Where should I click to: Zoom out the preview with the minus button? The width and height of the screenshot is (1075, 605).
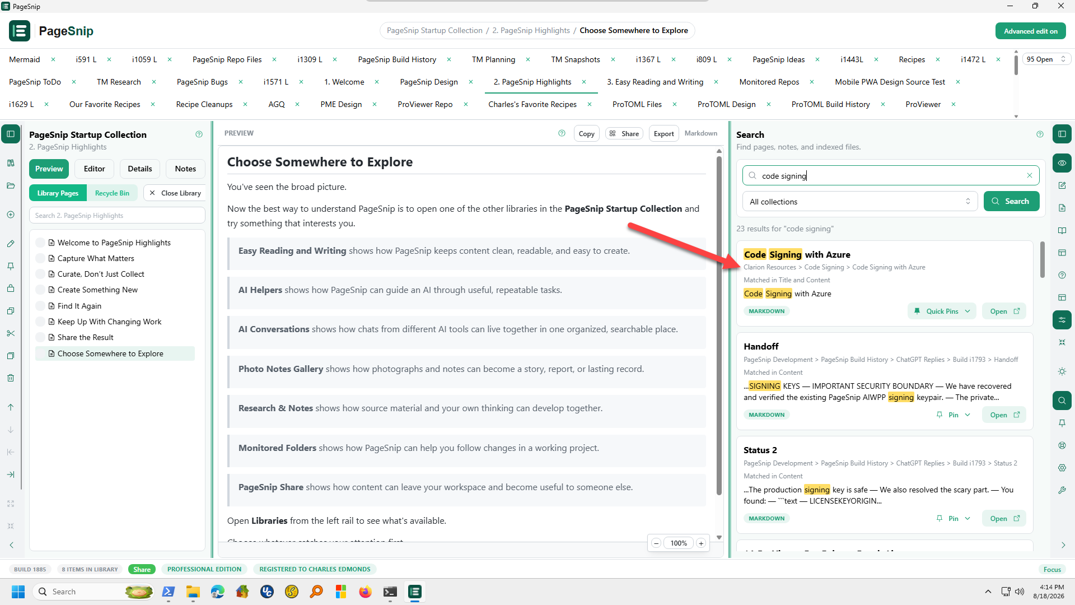(x=656, y=543)
